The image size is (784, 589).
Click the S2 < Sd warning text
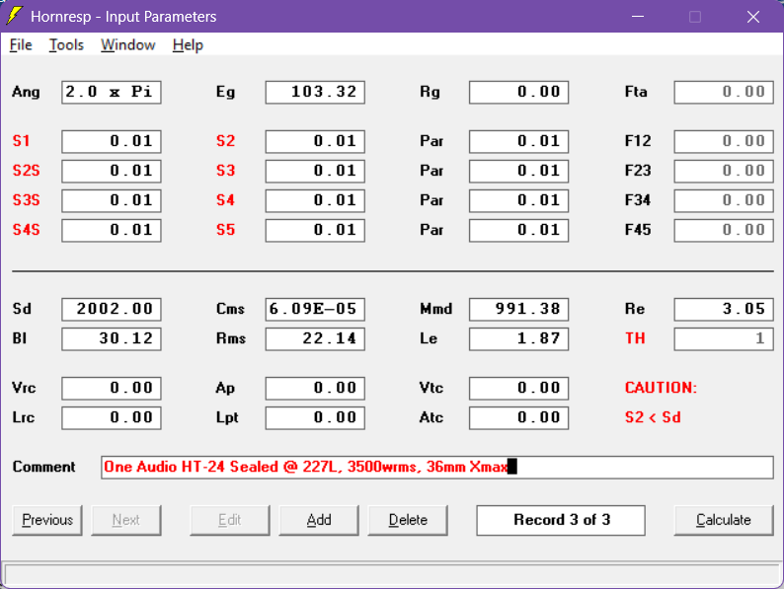tap(653, 417)
